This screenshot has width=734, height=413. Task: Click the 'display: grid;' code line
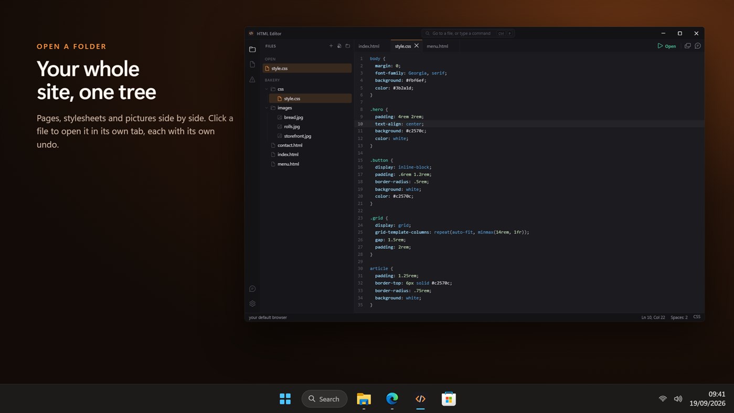pos(393,225)
